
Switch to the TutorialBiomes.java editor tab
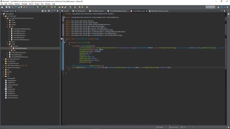(x=96, y=11)
